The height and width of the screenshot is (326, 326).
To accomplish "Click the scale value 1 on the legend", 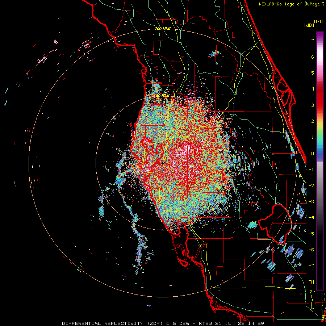I will coord(313,137).
